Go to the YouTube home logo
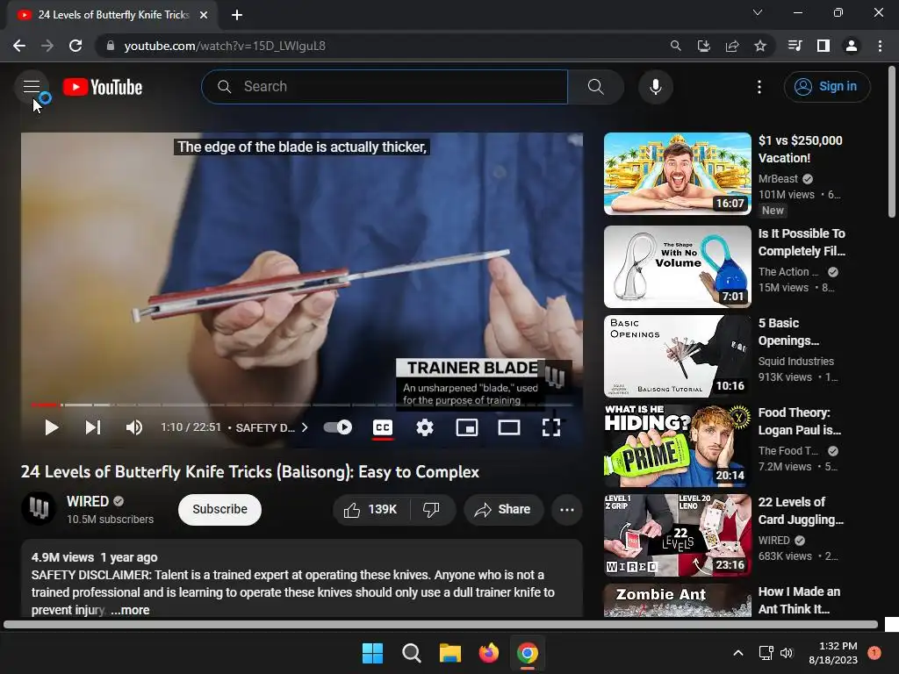This screenshot has height=674, width=899. coord(103,87)
